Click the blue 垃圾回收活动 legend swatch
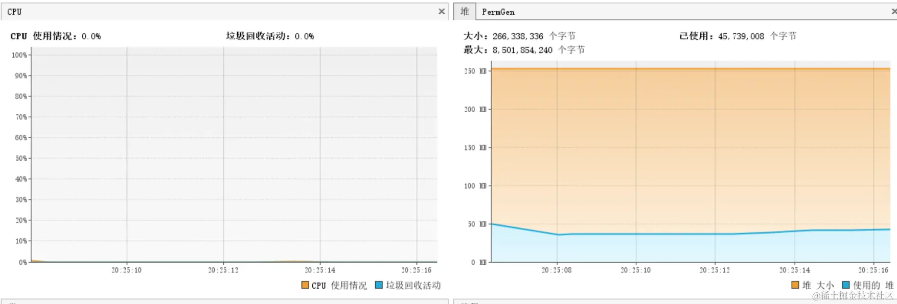The height and width of the screenshot is (304, 897). click(x=379, y=285)
